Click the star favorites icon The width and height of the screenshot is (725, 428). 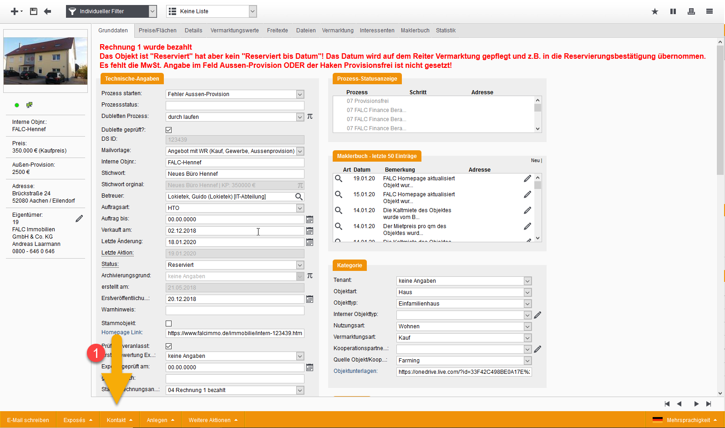654,11
